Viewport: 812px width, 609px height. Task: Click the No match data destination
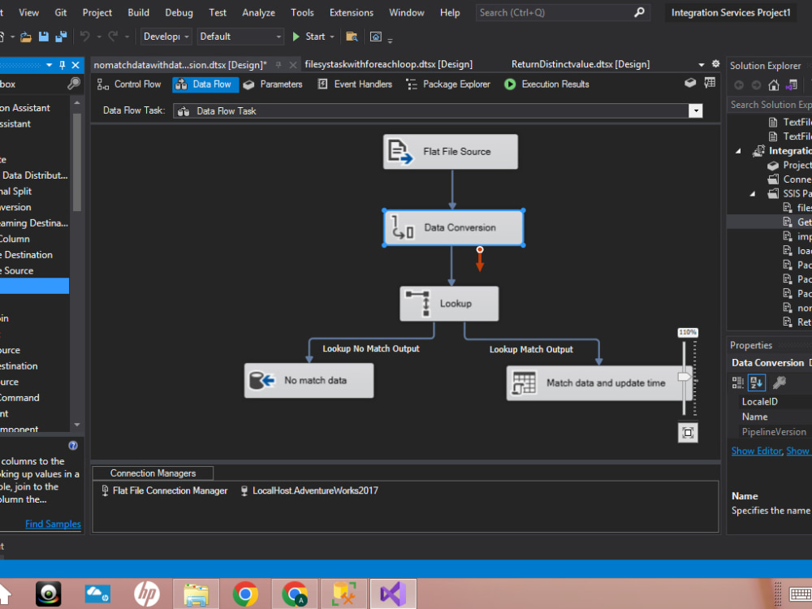pos(309,380)
